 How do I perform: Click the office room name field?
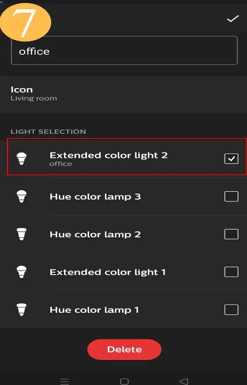pos(124,51)
